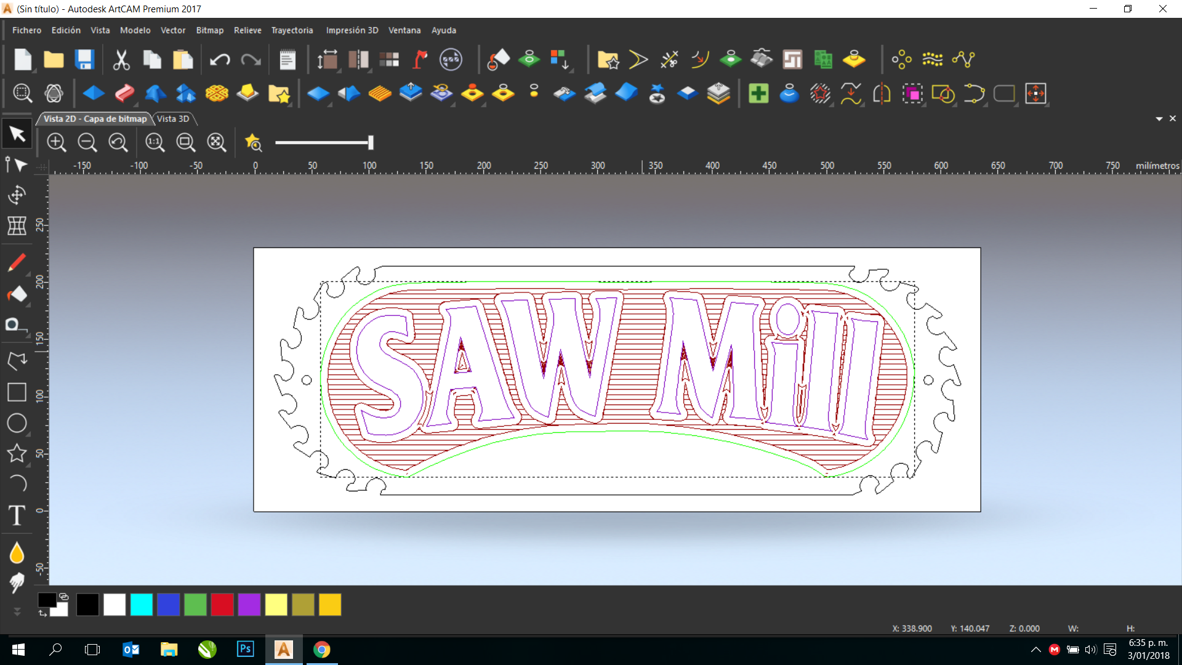Swap primary and secondary colors

[42, 613]
